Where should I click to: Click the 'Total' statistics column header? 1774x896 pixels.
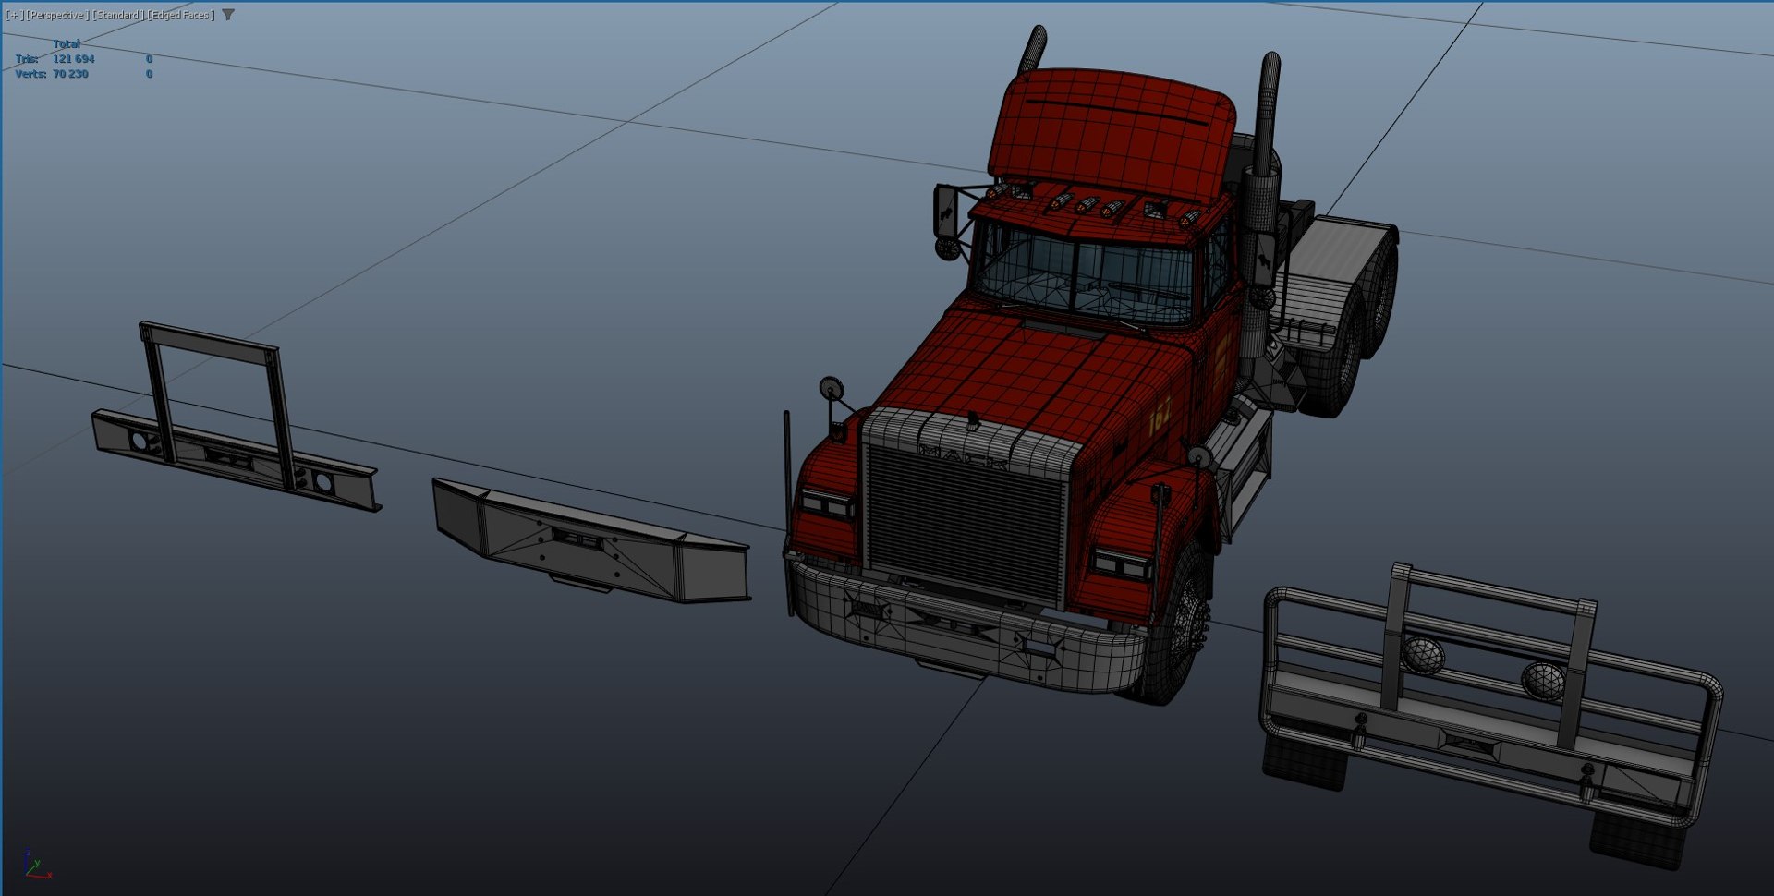point(66,43)
